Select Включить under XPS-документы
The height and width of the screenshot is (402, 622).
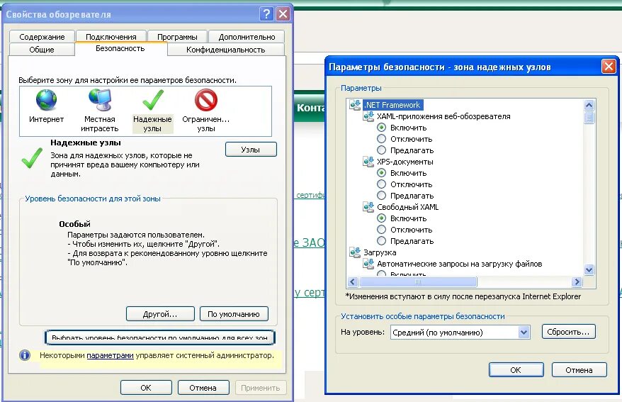click(381, 172)
